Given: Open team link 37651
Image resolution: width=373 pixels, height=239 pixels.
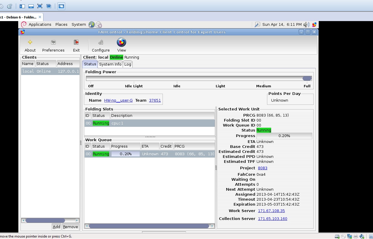Looking at the screenshot, I should [x=155, y=100].
